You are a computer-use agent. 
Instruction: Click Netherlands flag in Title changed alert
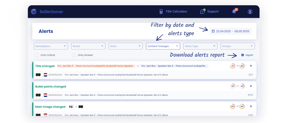point(45,75)
